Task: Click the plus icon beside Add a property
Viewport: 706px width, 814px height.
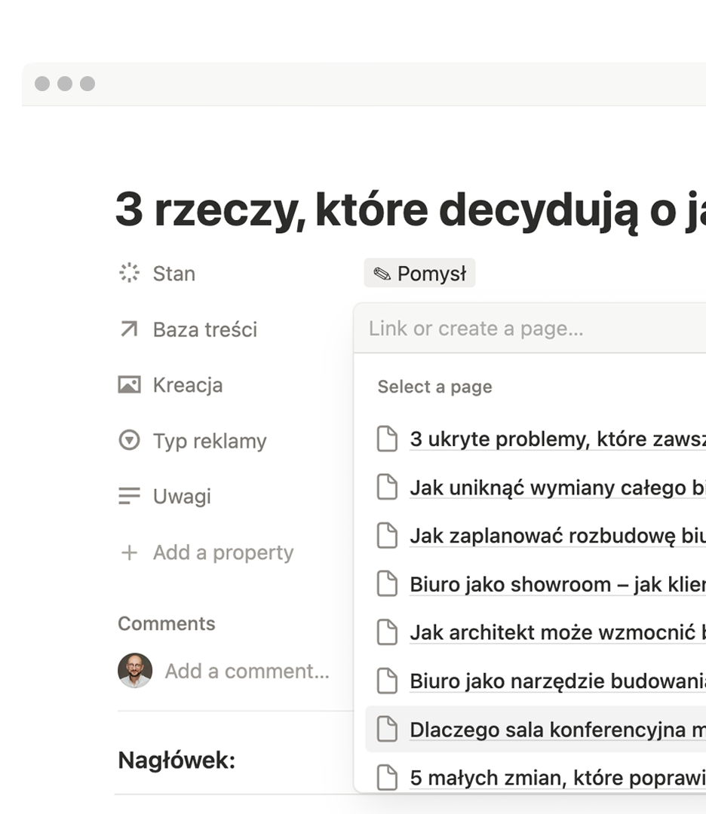Action: [130, 552]
